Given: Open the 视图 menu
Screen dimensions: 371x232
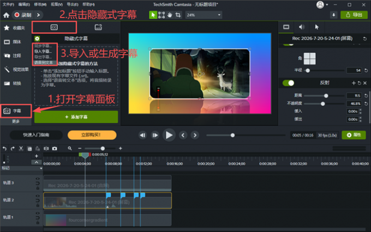Looking at the screenshot, I should (x=57, y=4).
